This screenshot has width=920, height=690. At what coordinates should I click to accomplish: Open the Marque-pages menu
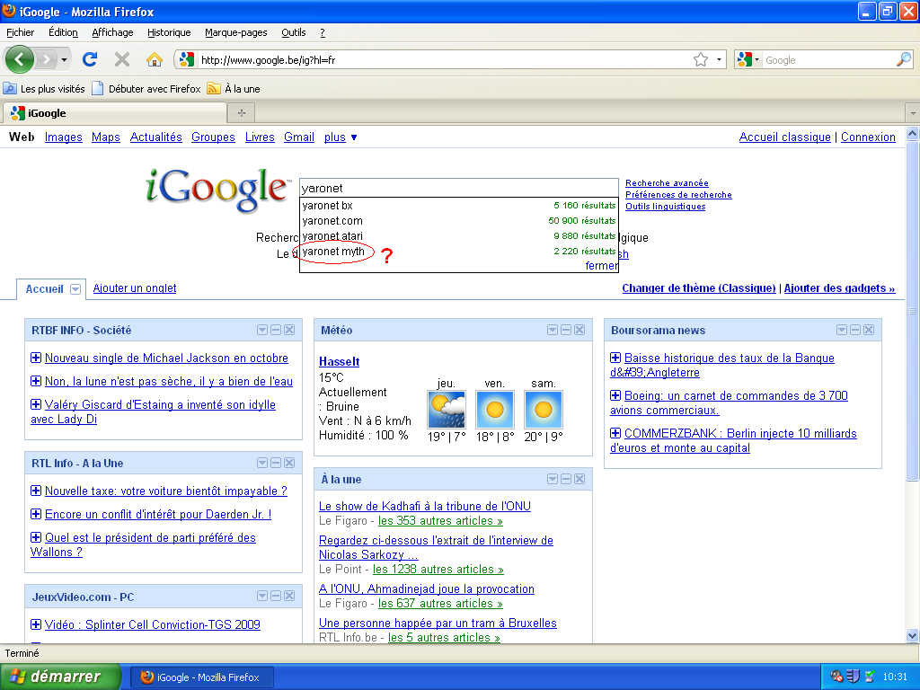[235, 32]
